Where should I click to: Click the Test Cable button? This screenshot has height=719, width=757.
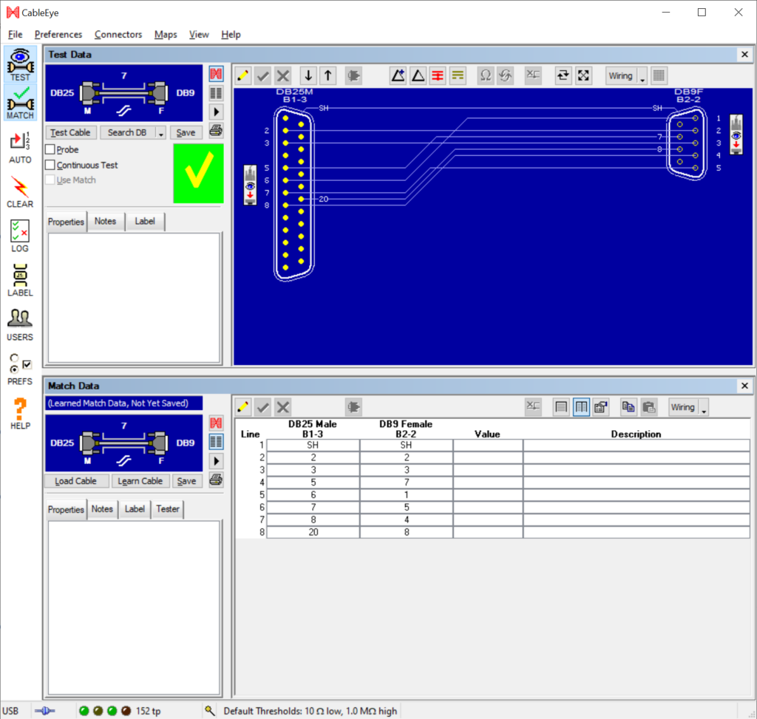(70, 133)
